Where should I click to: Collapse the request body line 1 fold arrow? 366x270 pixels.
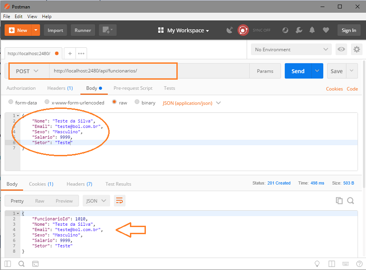pos(18,116)
